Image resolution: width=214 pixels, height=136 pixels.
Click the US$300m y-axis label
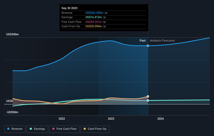[13, 34]
